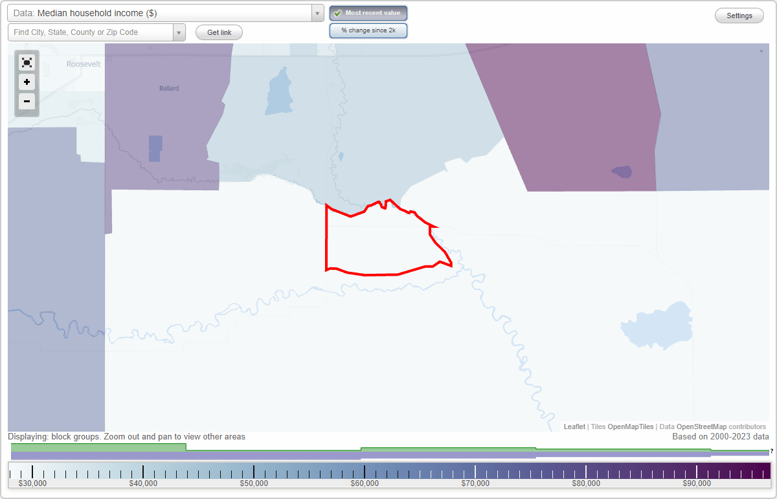The width and height of the screenshot is (777, 499).
Task: Click the question mark help icon
Action: (x=771, y=451)
